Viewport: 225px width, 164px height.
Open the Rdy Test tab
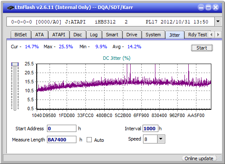197,35
